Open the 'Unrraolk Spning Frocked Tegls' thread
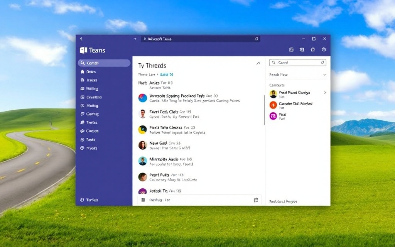The width and height of the screenshot is (395, 247). tap(199, 98)
